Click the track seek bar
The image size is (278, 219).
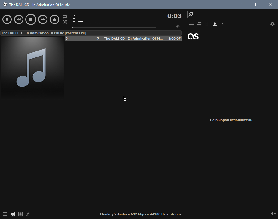coord(114,27)
